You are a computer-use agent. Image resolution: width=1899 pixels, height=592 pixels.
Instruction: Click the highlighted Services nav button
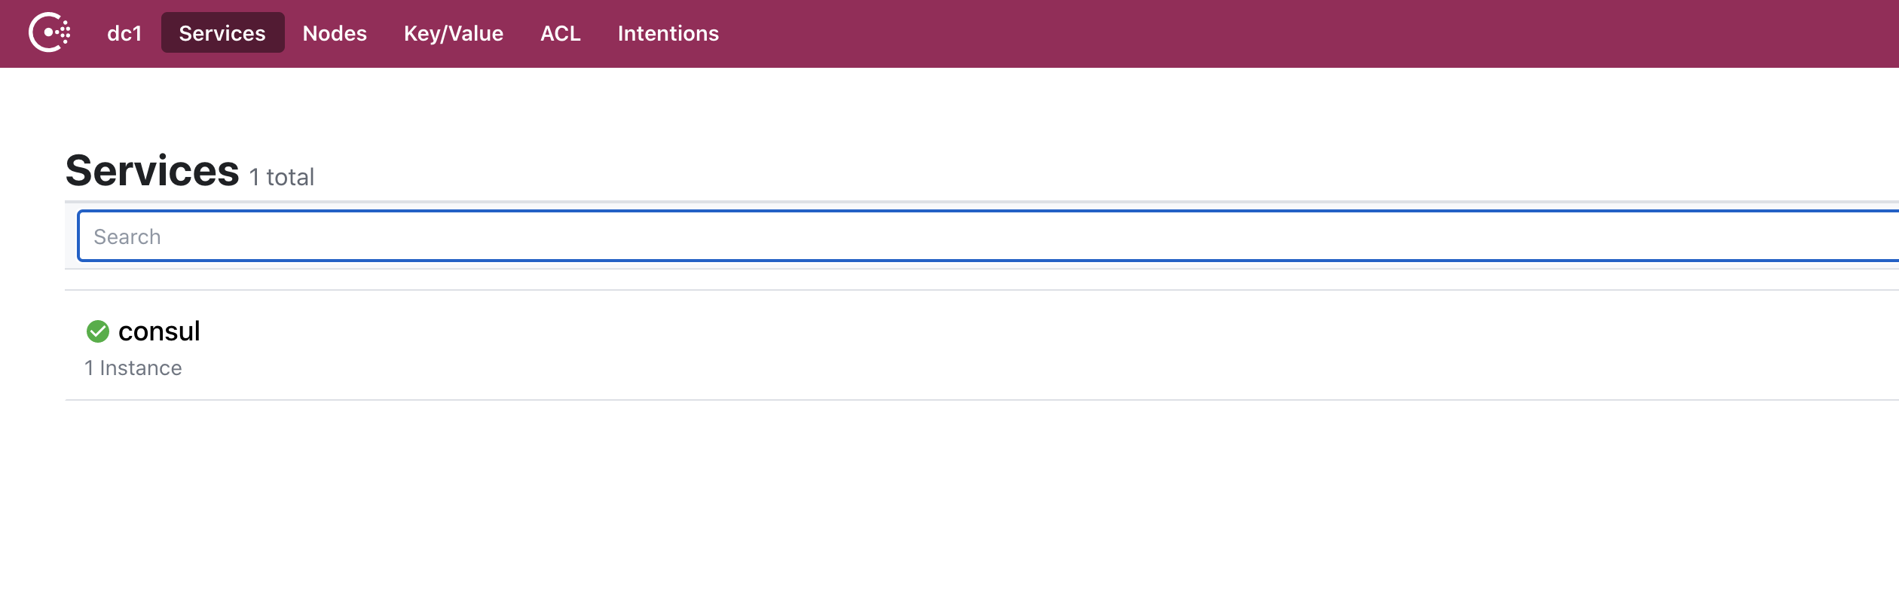tap(222, 33)
